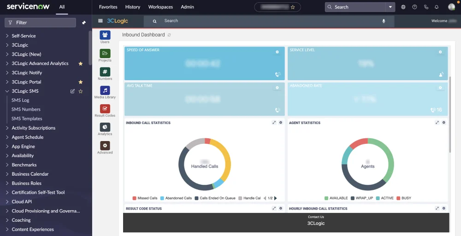Viewport: 461px width, 236px height.
Task: Open the Numbers hash icon
Action: [x=105, y=72]
